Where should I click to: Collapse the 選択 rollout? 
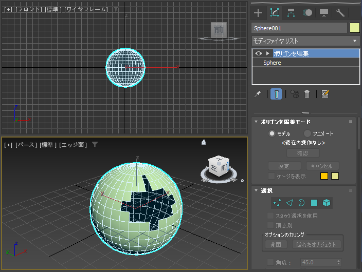coord(256,190)
